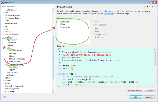Click the tree vertical scrollbar thumb
Image resolution: width=158 pixels, height=102 pixels.
[x=53, y=58]
